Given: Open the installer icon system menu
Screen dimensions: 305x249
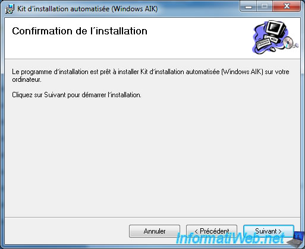Looking at the screenshot, I should point(10,9).
